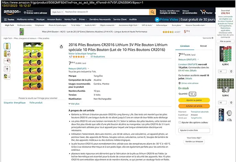Select the fifth product thumbnail
The height and width of the screenshot is (162, 236).
pos(7,76)
